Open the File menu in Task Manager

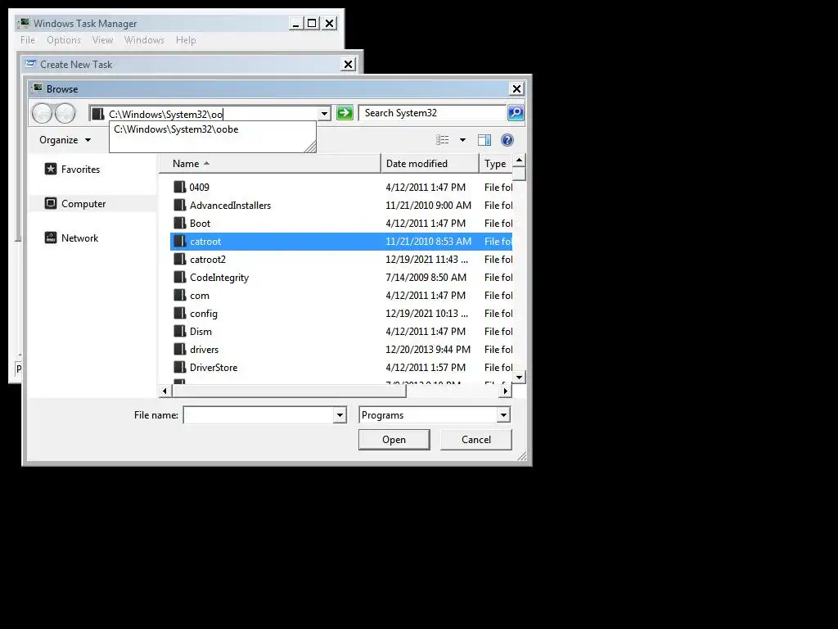28,40
